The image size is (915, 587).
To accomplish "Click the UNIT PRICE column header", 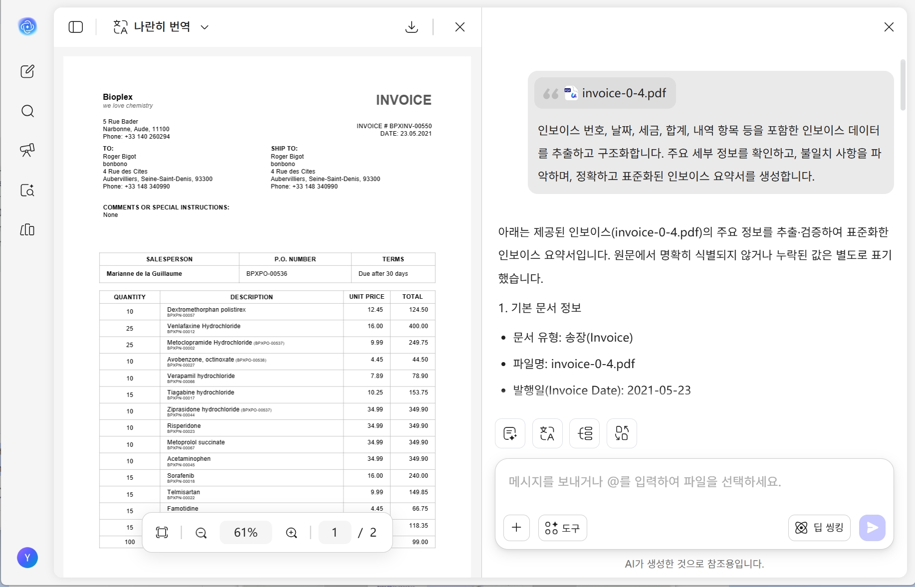I will (367, 297).
